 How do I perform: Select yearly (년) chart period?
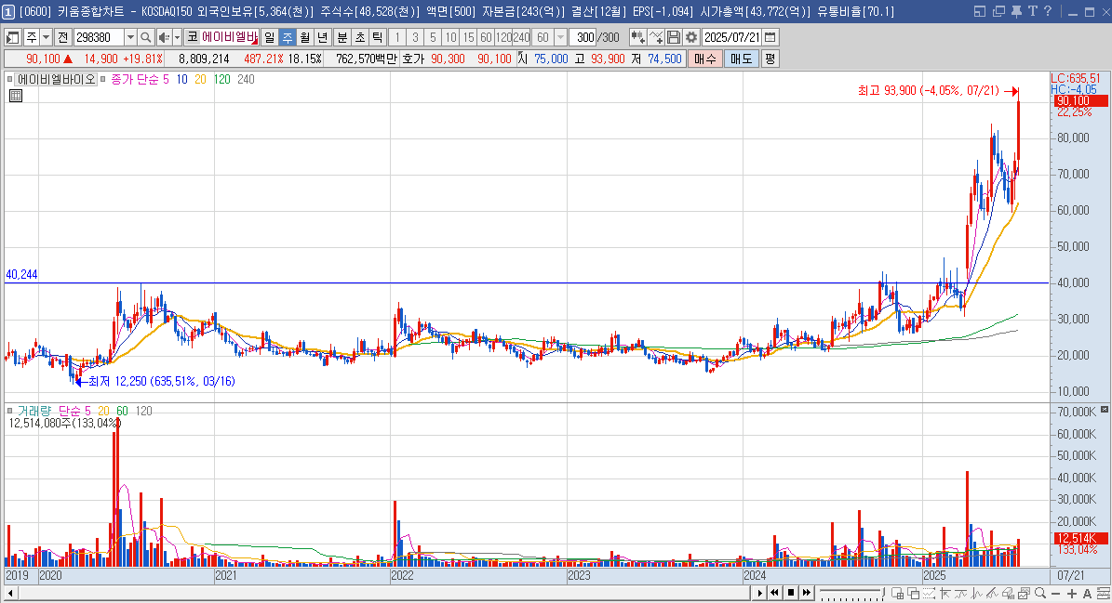(x=323, y=37)
